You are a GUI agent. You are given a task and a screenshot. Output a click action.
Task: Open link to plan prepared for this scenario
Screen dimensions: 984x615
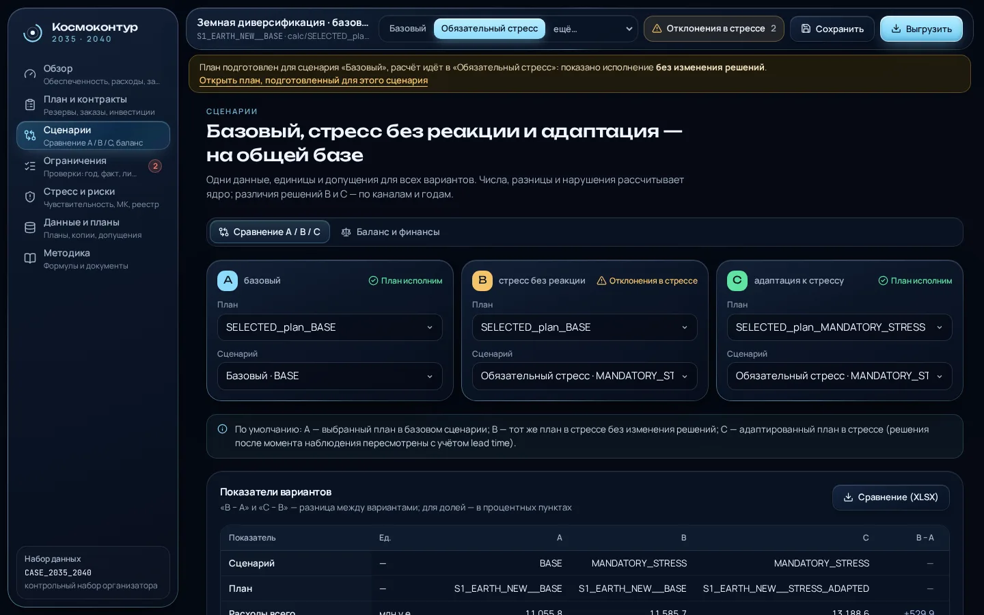click(x=314, y=81)
